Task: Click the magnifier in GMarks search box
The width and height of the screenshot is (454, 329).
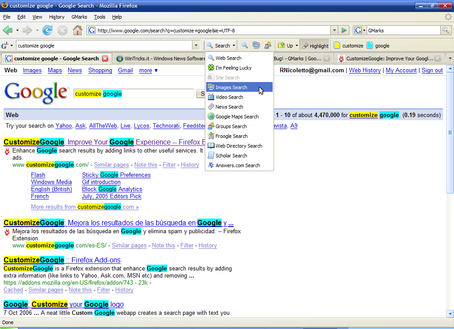Action: [x=446, y=30]
